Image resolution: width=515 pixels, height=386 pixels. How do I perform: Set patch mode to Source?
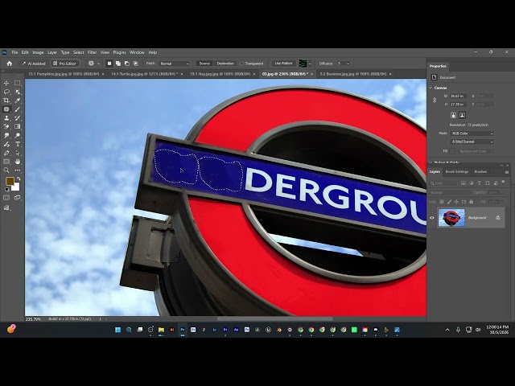click(204, 64)
